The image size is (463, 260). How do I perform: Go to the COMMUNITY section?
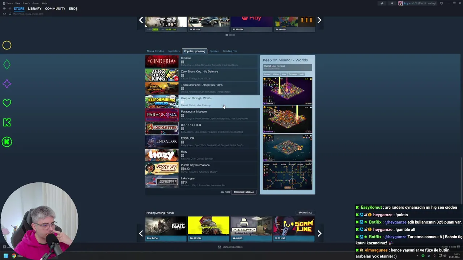coord(55,9)
